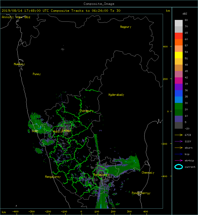Image resolution: width=198 pixels, height=215 pixels.
Task: Click the 'Annot: max dbz' annotation
Action: pyautogui.click(x=16, y=17)
